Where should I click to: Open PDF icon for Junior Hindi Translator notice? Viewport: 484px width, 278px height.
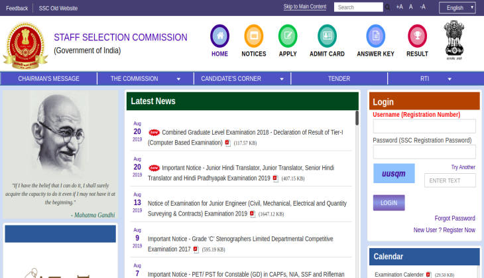coord(275,178)
